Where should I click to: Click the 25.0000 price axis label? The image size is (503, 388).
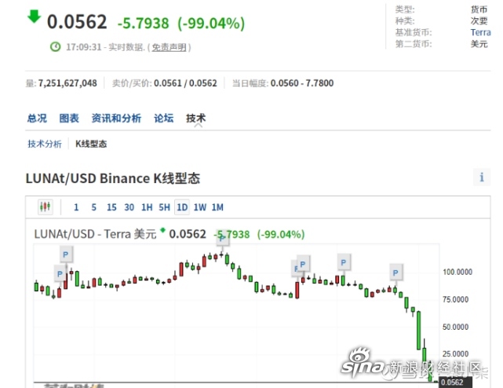(455, 354)
